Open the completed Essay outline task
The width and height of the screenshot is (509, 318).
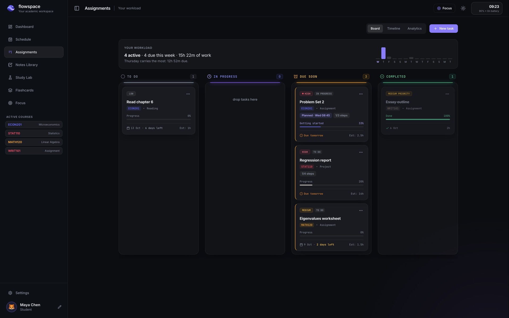(x=418, y=111)
